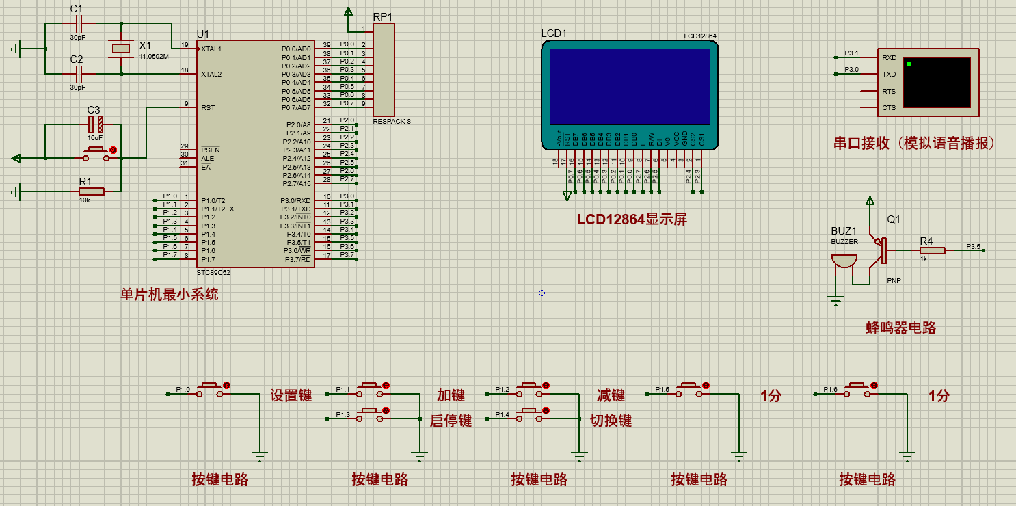Screen dimensions: 1016x506
Task: Click the LCD1 reference label
Action: pyautogui.click(x=554, y=34)
